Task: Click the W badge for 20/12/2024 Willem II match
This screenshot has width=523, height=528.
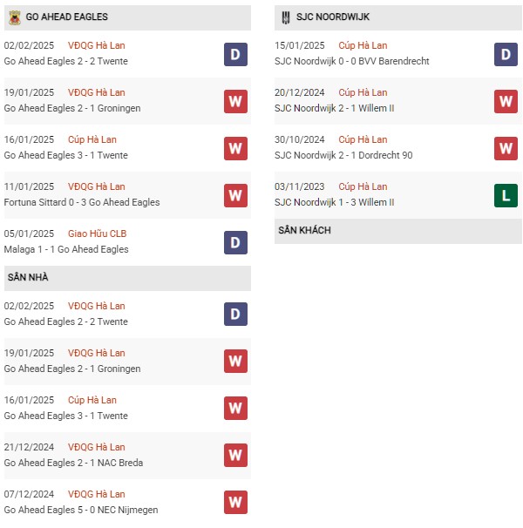Action: coord(506,101)
